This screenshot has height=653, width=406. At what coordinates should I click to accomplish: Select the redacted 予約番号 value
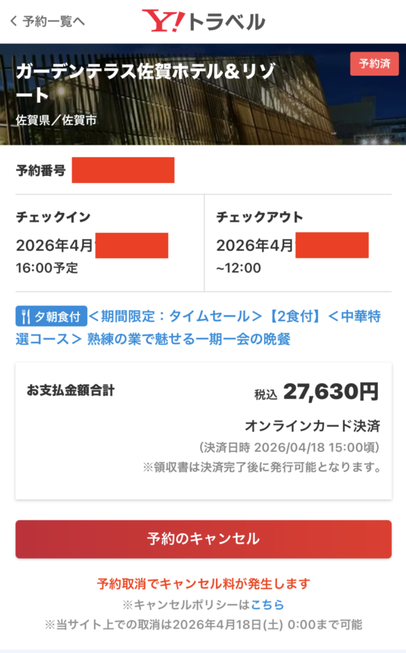click(x=123, y=170)
